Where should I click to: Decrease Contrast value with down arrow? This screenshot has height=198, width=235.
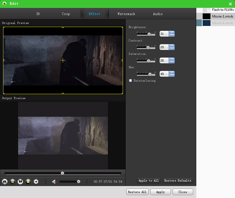point(172,49)
